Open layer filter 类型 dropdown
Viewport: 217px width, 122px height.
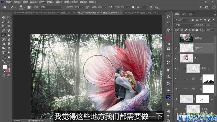tap(182, 20)
